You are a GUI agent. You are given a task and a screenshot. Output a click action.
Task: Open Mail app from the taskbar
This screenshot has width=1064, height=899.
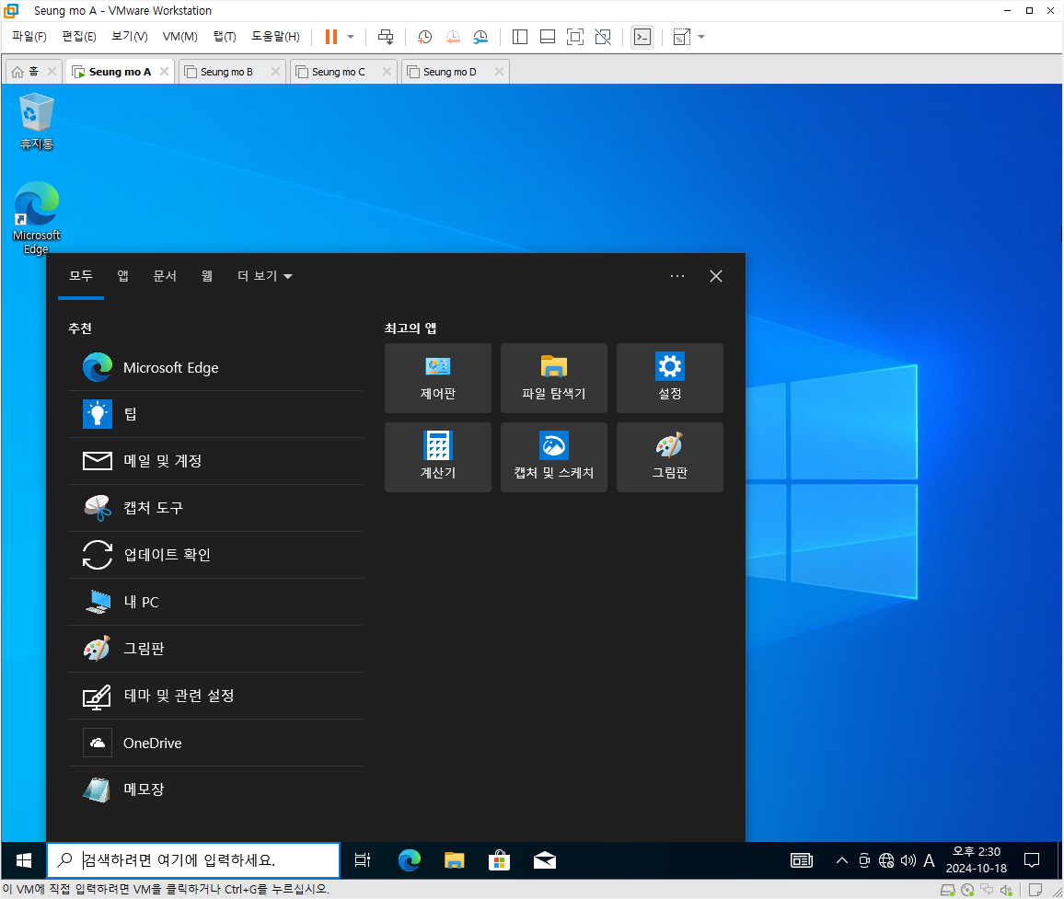544,860
